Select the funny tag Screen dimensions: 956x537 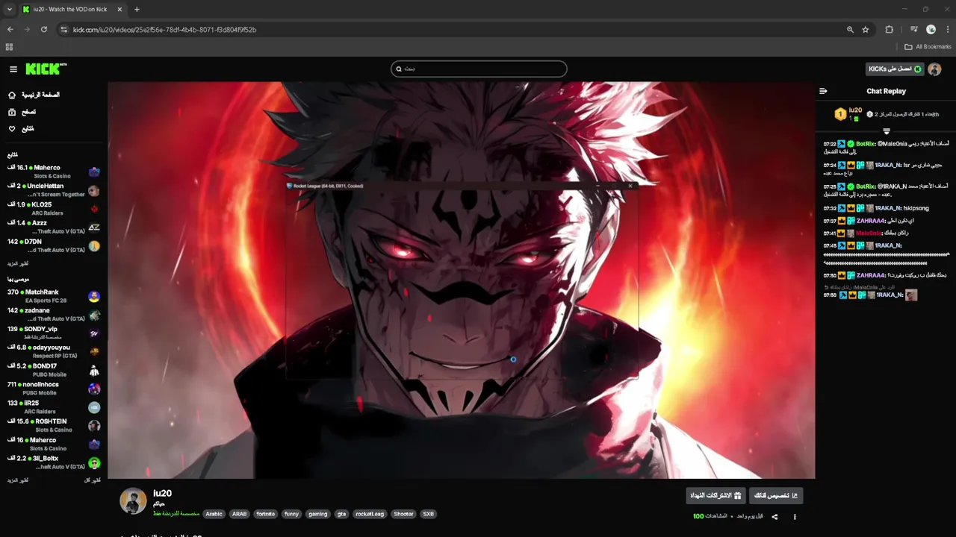point(292,514)
